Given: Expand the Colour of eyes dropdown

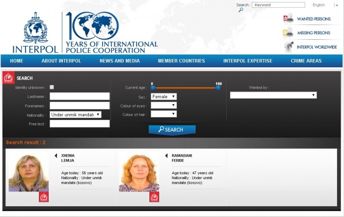Looking at the screenshot, I should click(x=163, y=105).
